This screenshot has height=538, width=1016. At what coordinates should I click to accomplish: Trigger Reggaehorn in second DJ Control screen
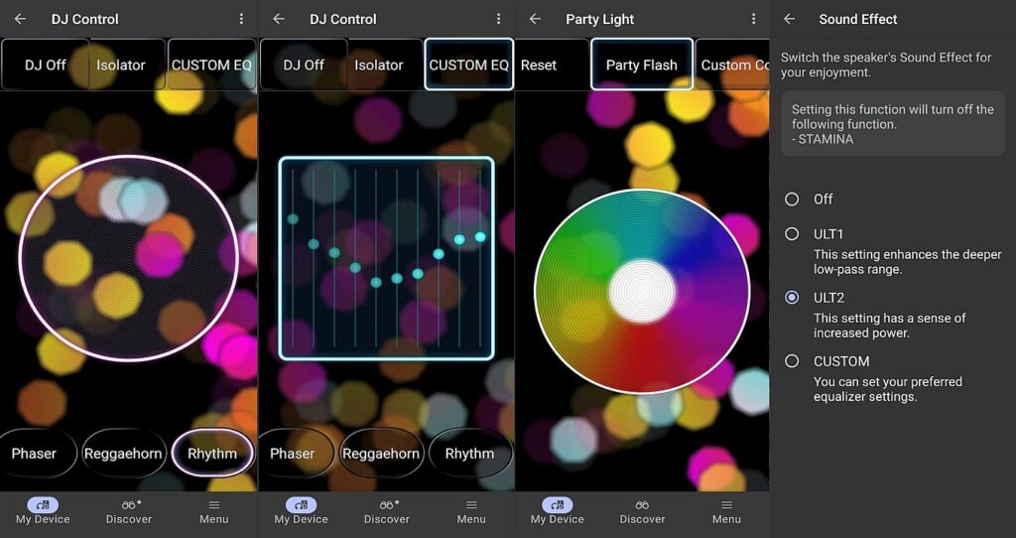coord(381,453)
